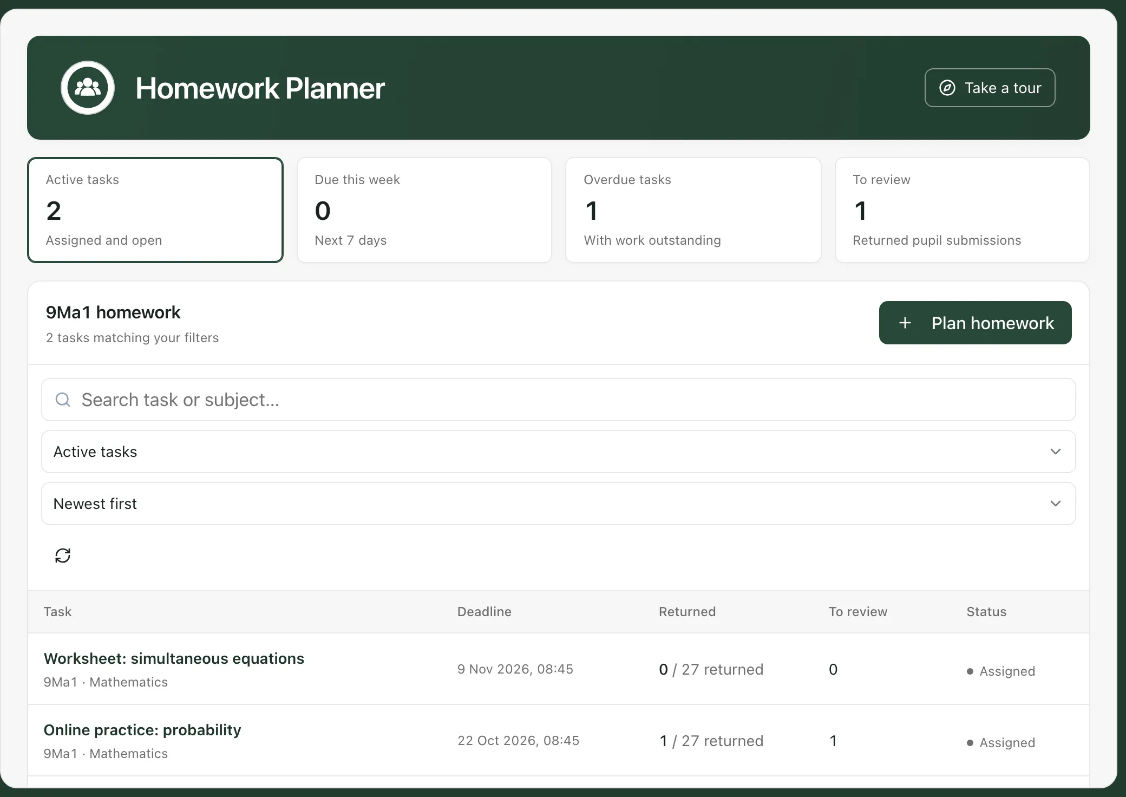
Task: Select the Active tasks summary card
Action: pos(155,210)
